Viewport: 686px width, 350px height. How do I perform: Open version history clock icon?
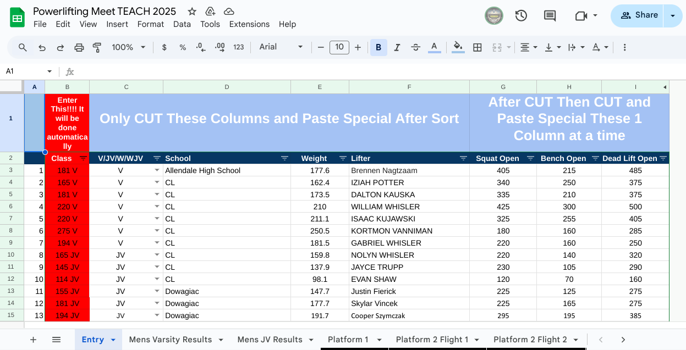(x=521, y=16)
